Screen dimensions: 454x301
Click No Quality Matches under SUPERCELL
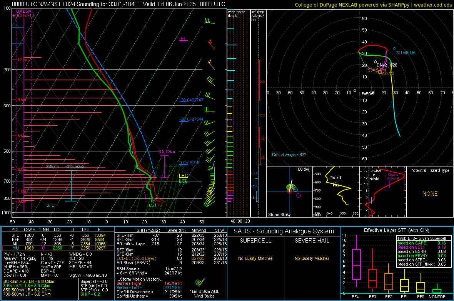(255, 258)
